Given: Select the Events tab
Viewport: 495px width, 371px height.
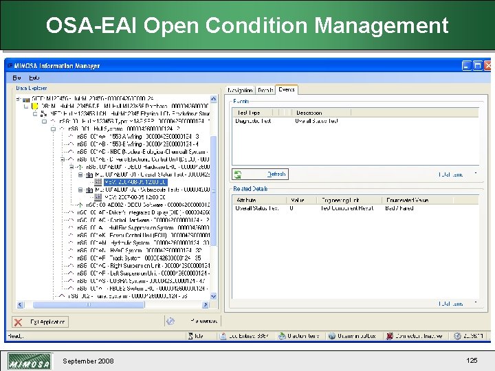Looking at the screenshot, I should click(x=287, y=89).
